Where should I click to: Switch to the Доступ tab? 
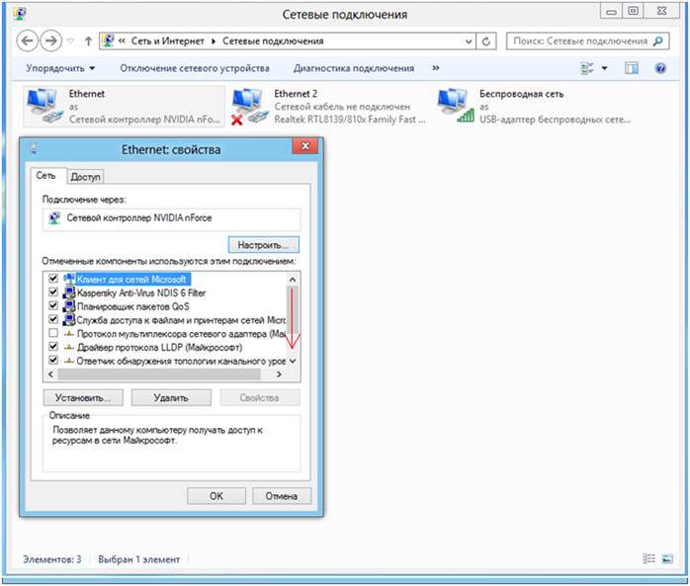85,177
